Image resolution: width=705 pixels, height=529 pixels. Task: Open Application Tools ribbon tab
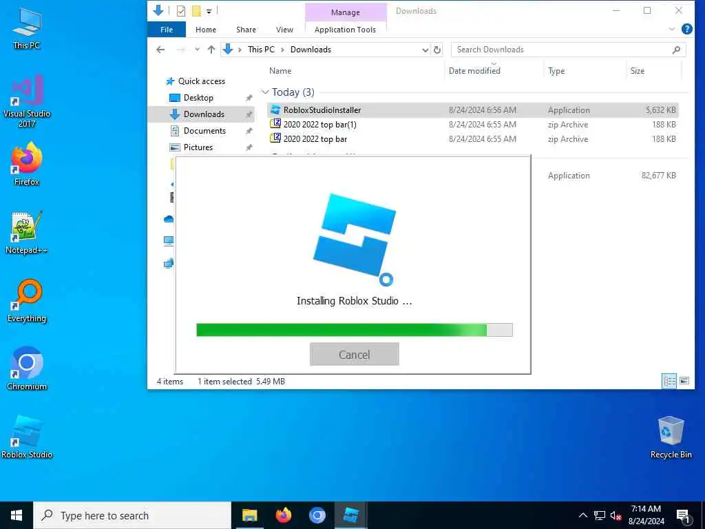click(346, 29)
